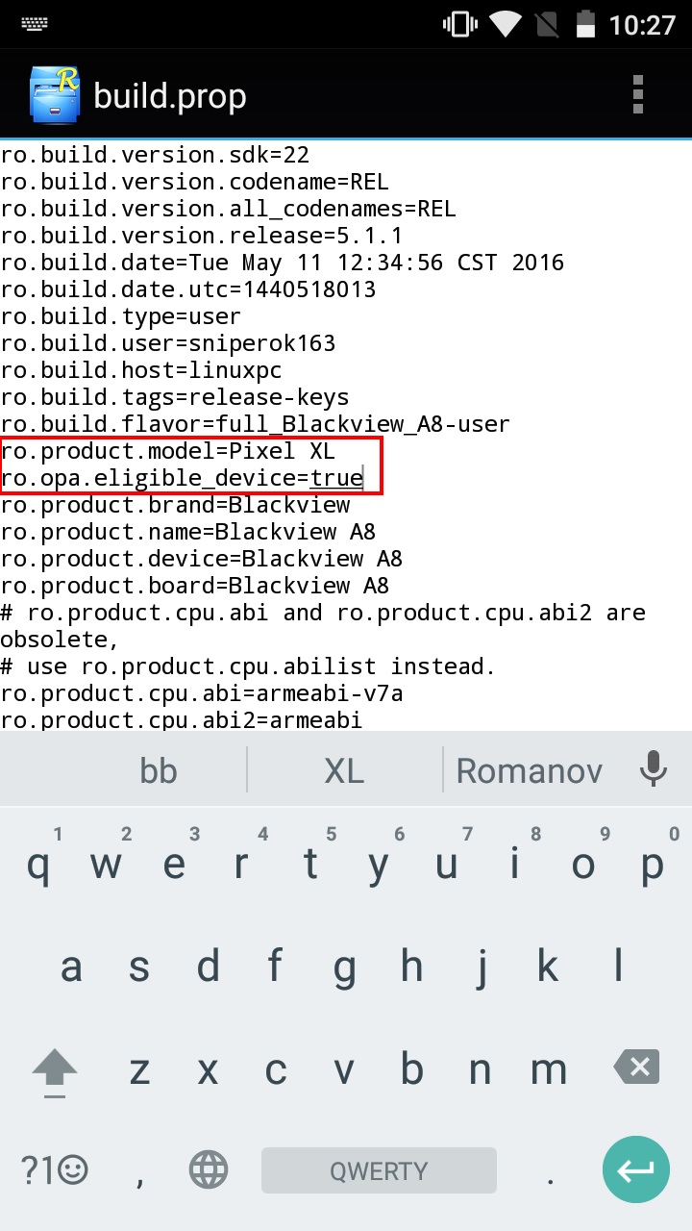Viewport: 692px width, 1231px height.
Task: Tap the battery icon in status bar
Action: tap(584, 24)
